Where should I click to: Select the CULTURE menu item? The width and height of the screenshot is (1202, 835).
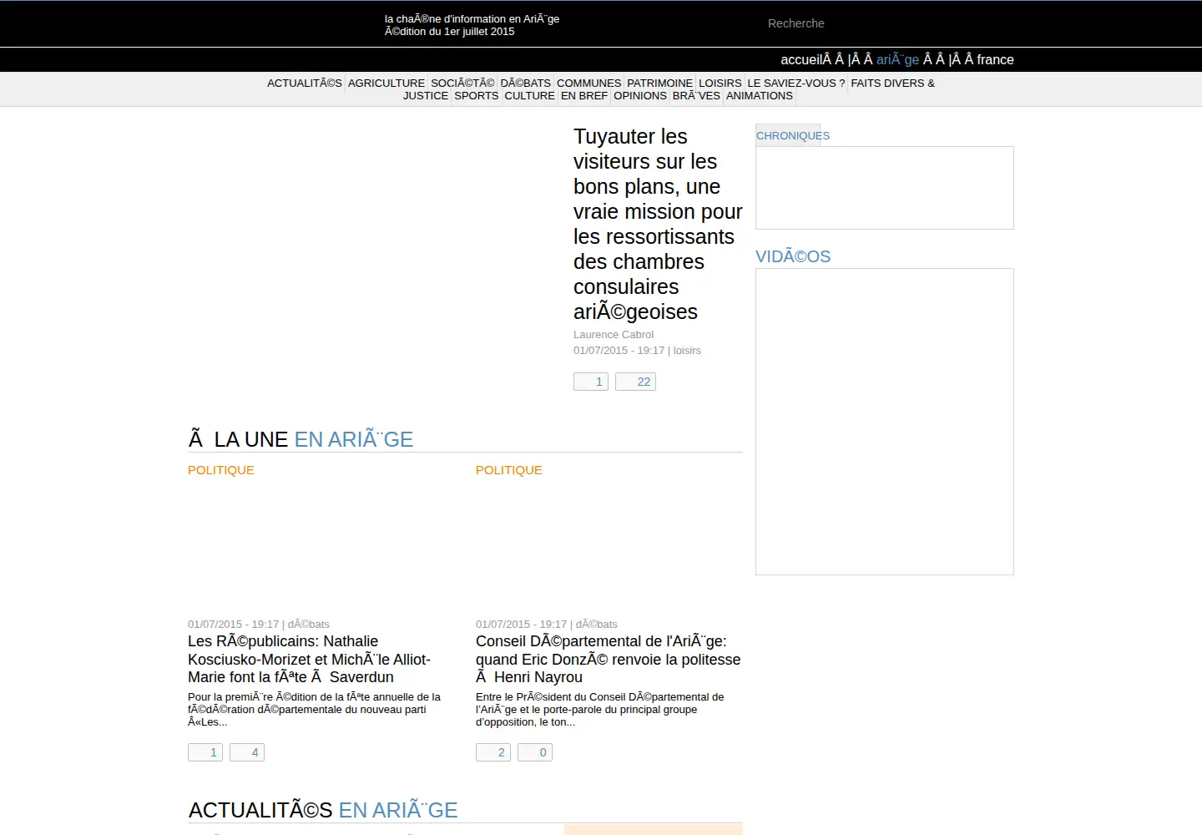pyautogui.click(x=530, y=95)
